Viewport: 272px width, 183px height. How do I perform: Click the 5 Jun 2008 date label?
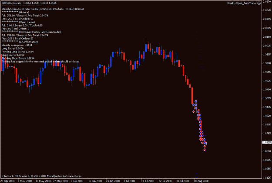coord(78,181)
